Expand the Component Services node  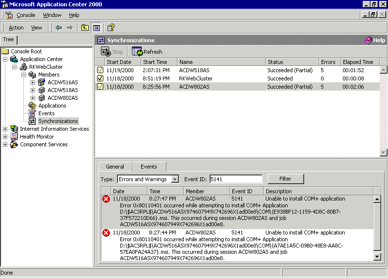5,144
